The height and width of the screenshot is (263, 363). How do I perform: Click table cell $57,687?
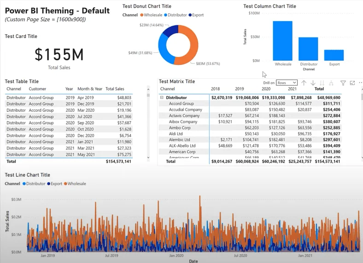point(124,123)
